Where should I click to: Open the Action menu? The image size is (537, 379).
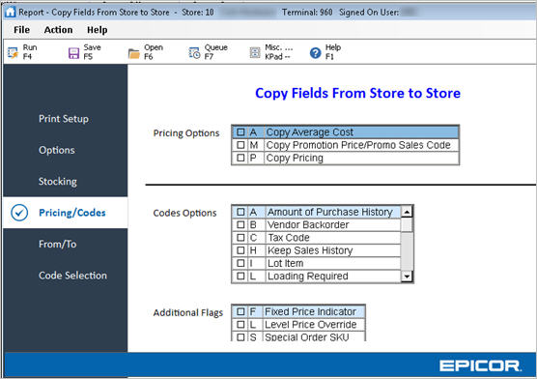[x=58, y=30]
